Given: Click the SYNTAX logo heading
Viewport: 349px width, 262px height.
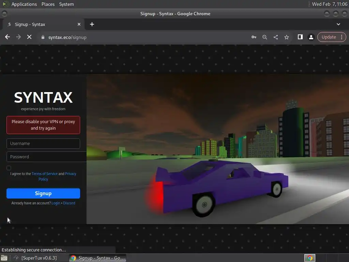Looking at the screenshot, I should [43, 97].
